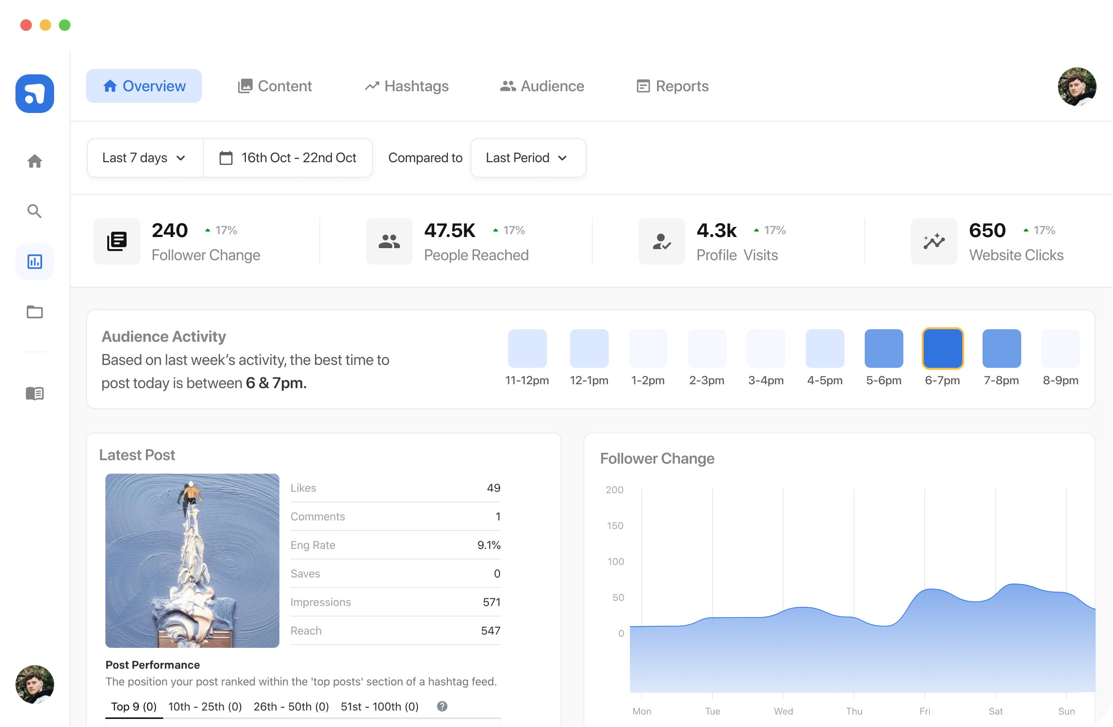Click the help question mark near Post Performance

click(x=441, y=706)
